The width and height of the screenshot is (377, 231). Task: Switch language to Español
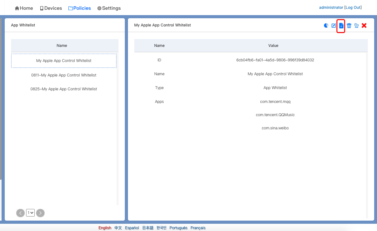(132, 228)
